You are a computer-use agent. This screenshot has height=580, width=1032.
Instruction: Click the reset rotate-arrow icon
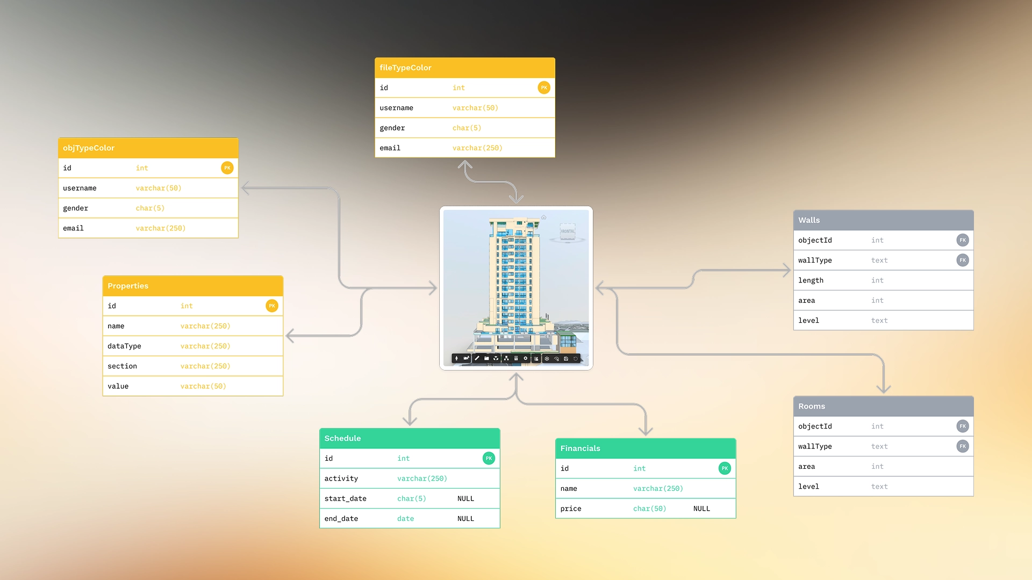click(x=576, y=358)
